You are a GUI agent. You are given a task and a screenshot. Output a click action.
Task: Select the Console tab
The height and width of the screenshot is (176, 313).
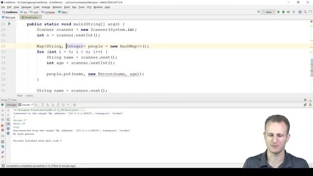coord(25,105)
